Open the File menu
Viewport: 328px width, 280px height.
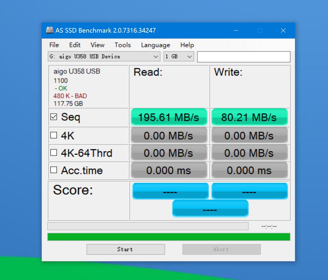pos(54,45)
